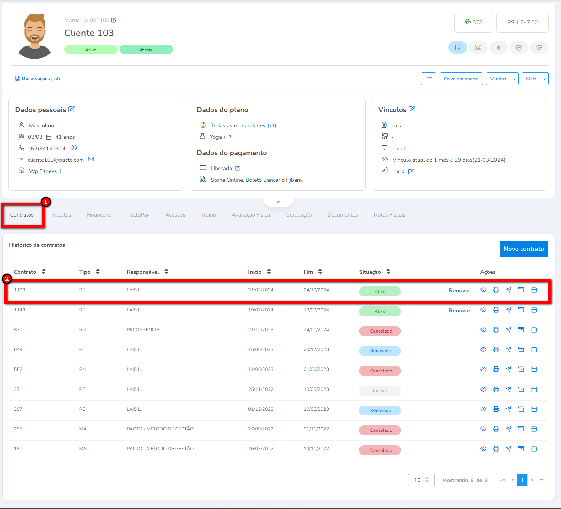Image resolution: width=561 pixels, height=509 pixels.
Task: Click the Novo contrato button
Action: point(523,249)
